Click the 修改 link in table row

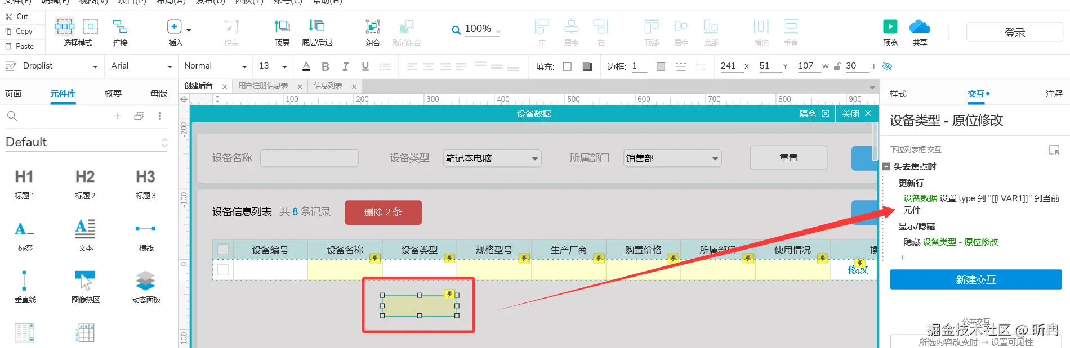tap(858, 270)
